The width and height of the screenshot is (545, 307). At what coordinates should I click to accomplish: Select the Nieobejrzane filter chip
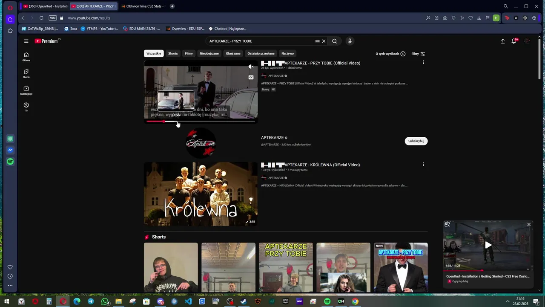pos(209,53)
